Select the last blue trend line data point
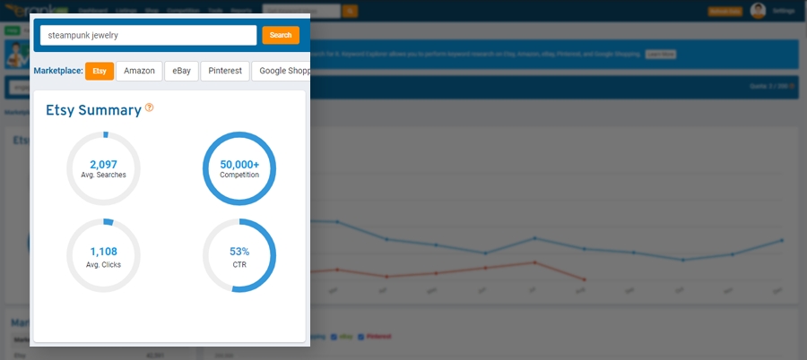The height and width of the screenshot is (360, 807). [x=782, y=240]
